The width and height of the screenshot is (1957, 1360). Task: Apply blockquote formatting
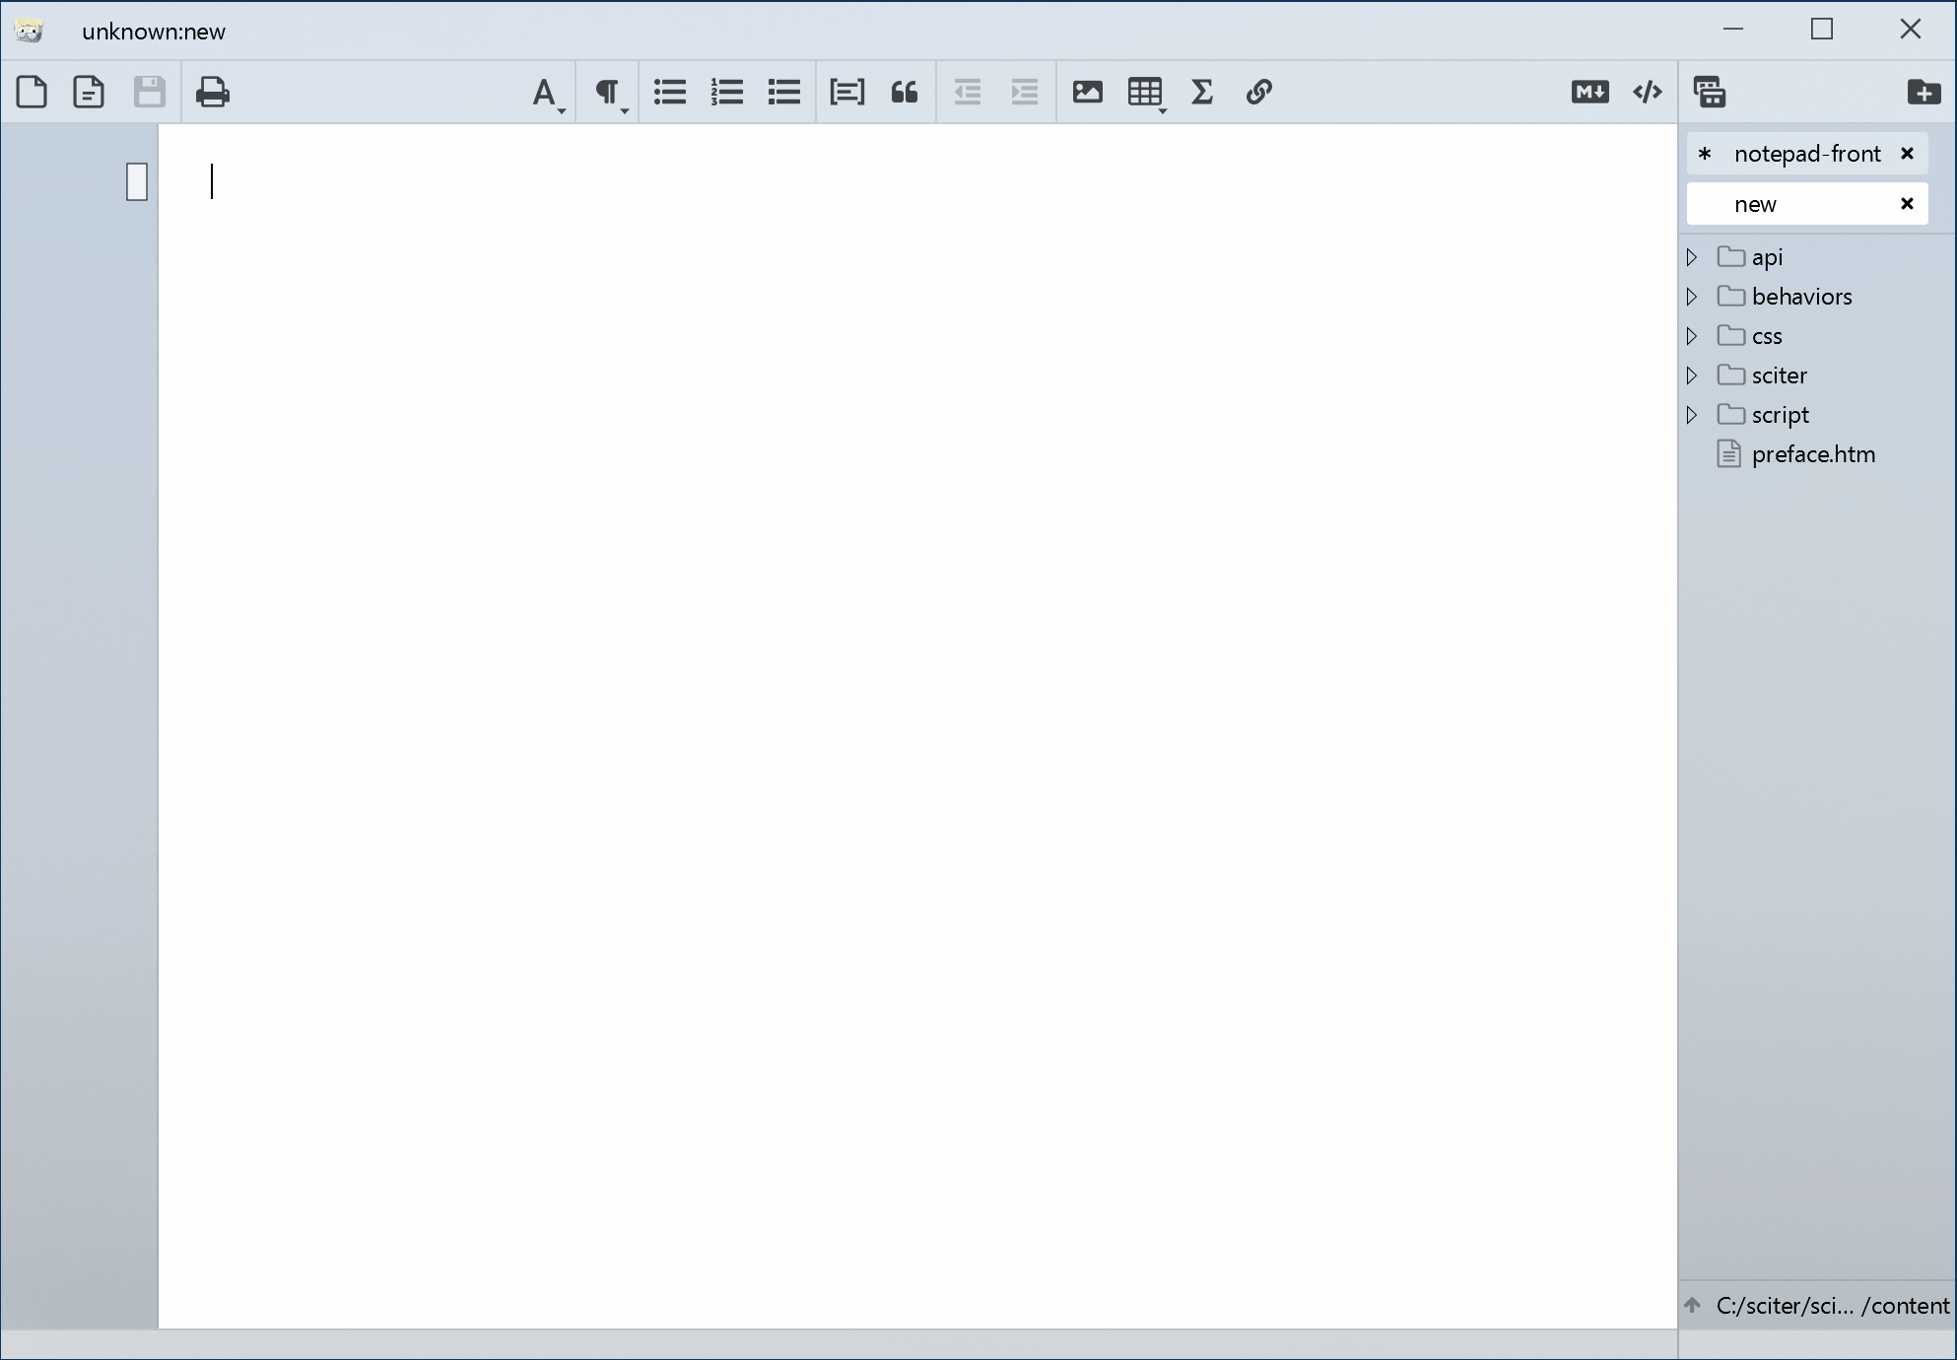(x=904, y=92)
